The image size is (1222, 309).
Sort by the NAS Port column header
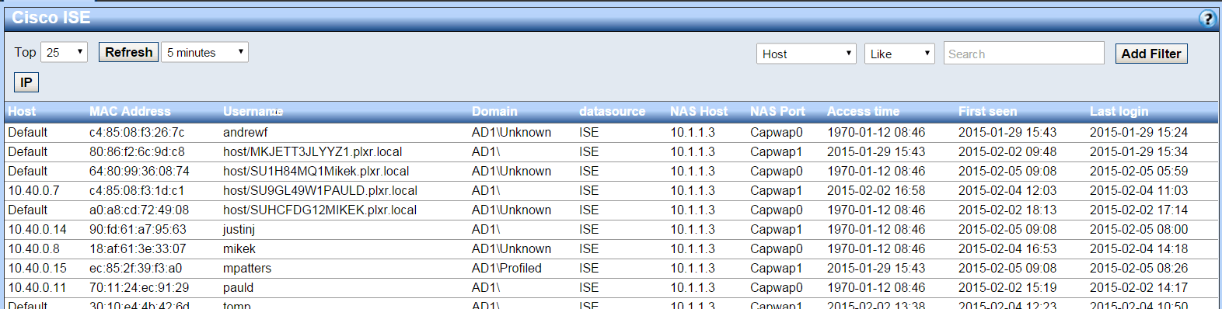click(x=777, y=111)
